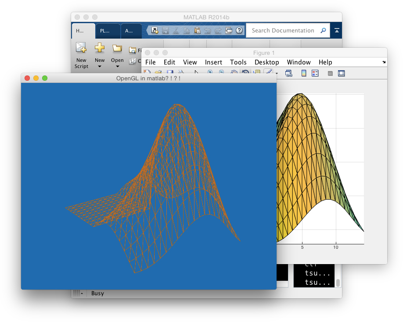Save the figure using the toolbar icon
The width and height of the screenshot is (403, 322).
point(169,73)
